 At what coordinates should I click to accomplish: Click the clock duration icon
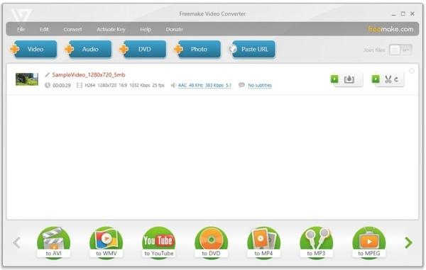pos(48,85)
